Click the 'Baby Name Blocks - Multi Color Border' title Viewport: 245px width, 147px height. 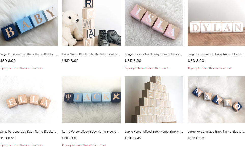pos(91,54)
